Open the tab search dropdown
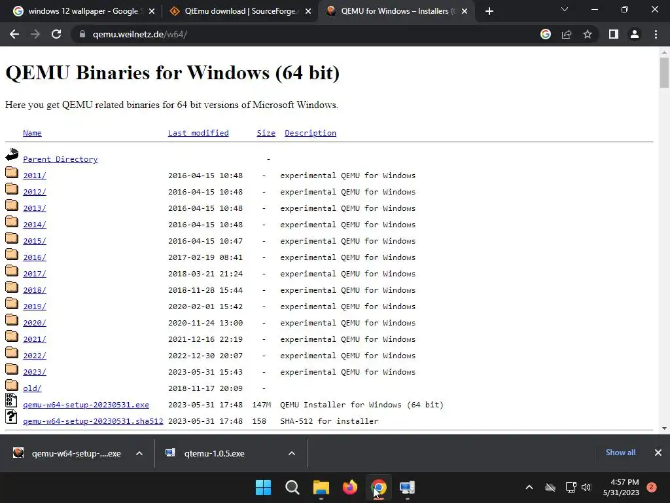Viewport: 670px width, 503px height. 565,9
